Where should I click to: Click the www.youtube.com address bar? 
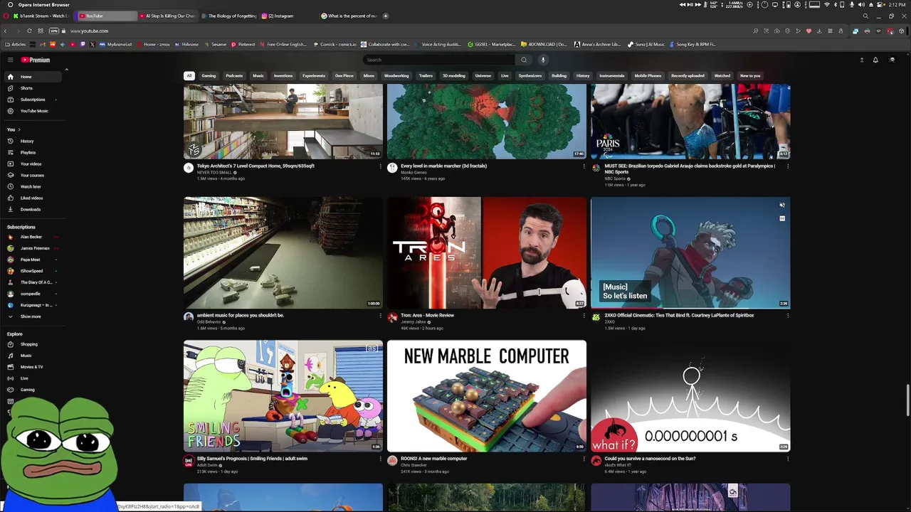click(89, 31)
